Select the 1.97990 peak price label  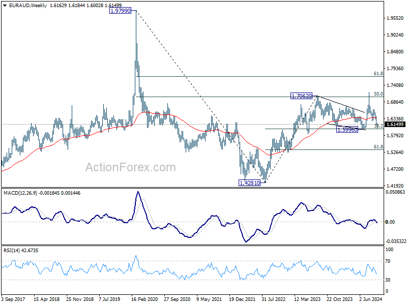click(121, 11)
